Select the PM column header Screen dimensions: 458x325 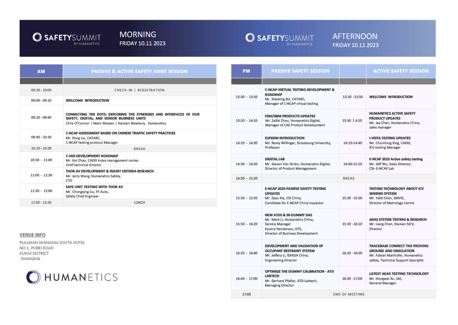tap(246, 71)
